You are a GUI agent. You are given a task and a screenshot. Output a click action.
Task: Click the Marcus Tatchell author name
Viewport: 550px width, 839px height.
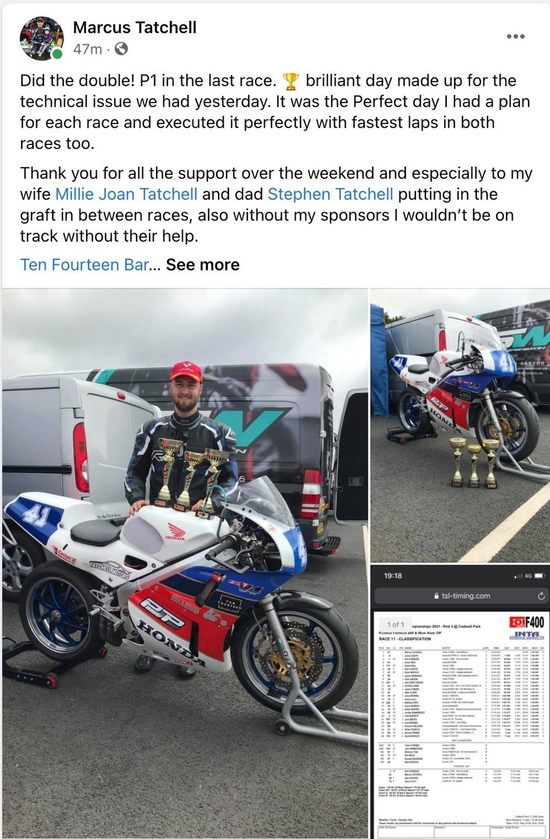click(x=134, y=27)
